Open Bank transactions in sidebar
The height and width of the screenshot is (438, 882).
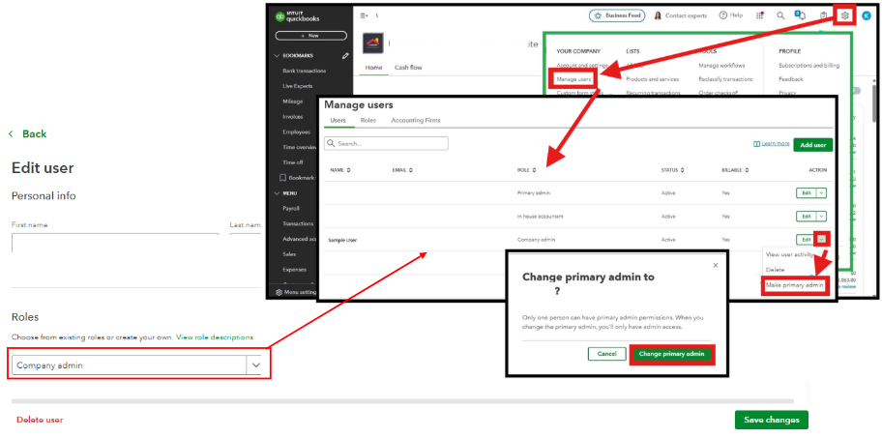305,71
